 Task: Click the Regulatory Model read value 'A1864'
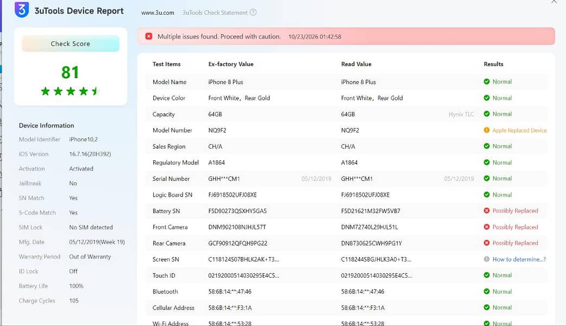pyautogui.click(x=349, y=162)
